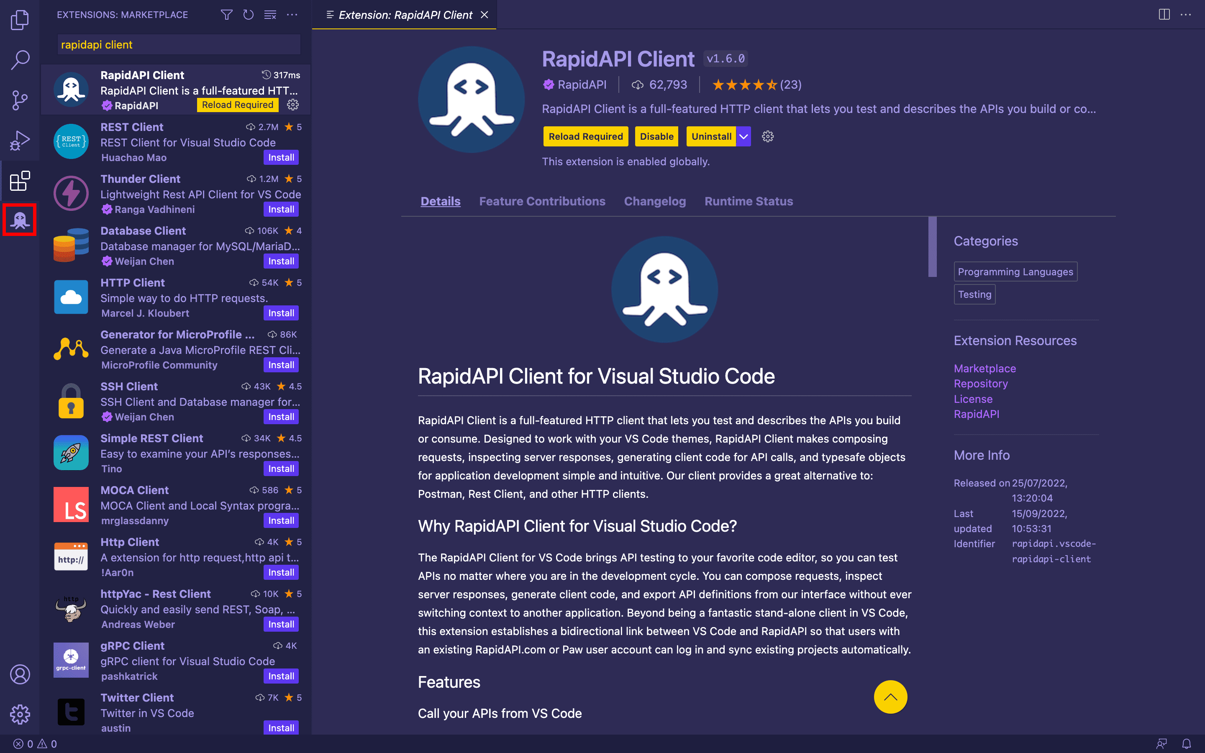Open notifications bell in status bar
Viewport: 1205px width, 753px height.
pyautogui.click(x=1187, y=743)
